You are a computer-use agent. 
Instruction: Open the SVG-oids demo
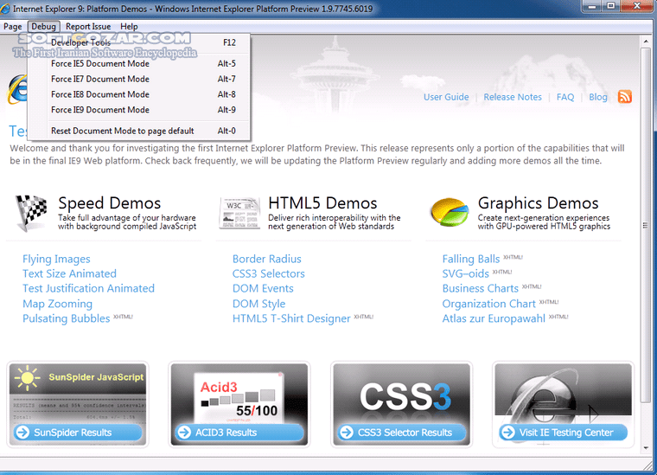pyautogui.click(x=465, y=273)
